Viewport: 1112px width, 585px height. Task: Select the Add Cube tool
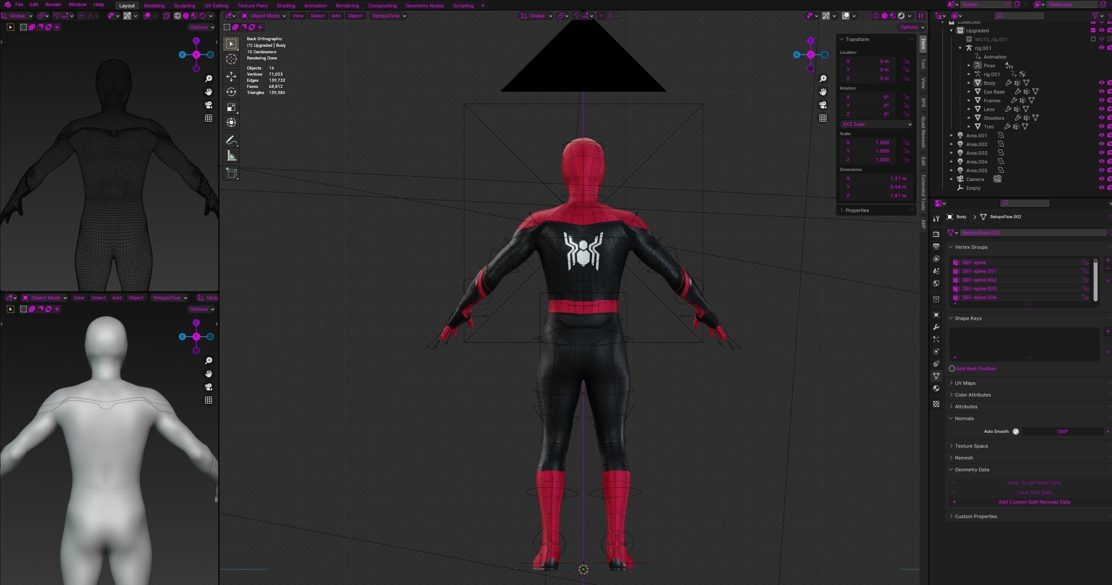(x=231, y=173)
